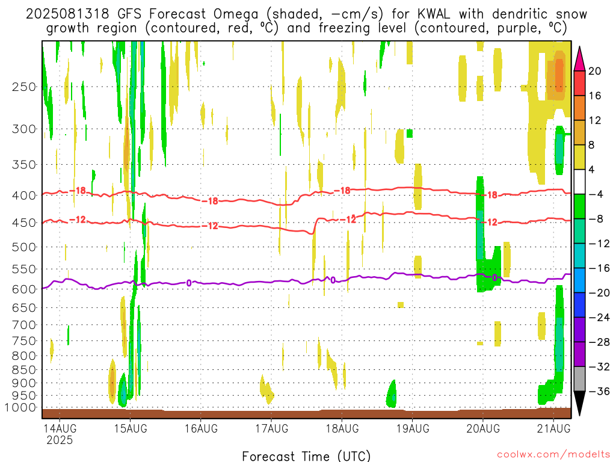616x462 pixels.
Task: Click the -12 contour label near 20AUG
Action: coord(490,223)
